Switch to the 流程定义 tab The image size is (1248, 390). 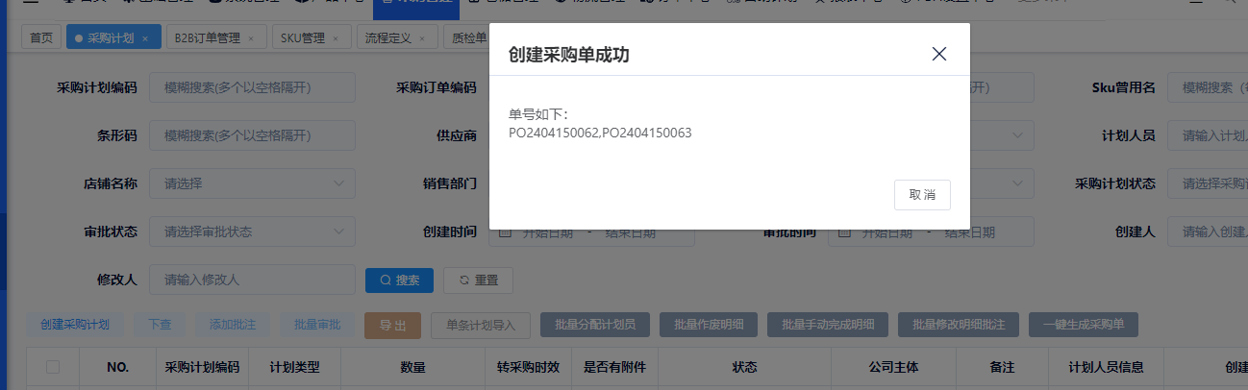point(388,38)
